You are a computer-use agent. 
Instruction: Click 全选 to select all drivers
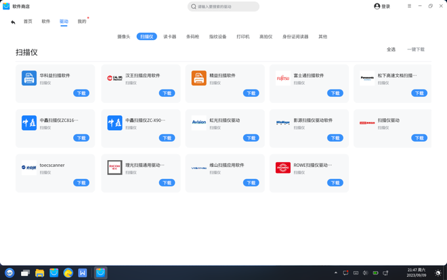391,49
